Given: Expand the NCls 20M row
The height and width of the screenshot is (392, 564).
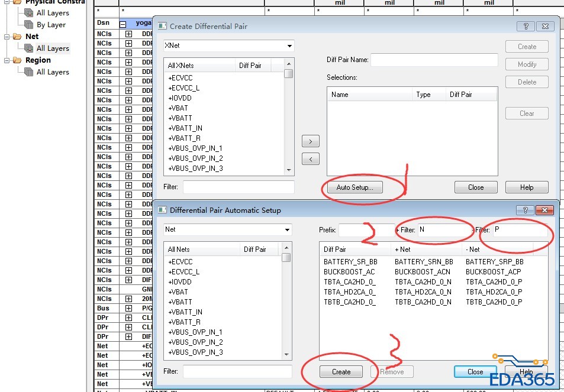Looking at the screenshot, I should (128, 299).
